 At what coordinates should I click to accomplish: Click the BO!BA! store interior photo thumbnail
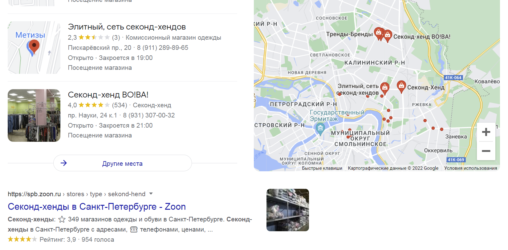point(34,115)
